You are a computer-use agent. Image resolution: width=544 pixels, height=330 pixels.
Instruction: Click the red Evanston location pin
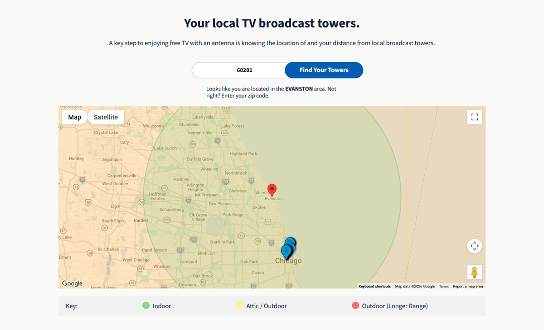[x=272, y=190]
